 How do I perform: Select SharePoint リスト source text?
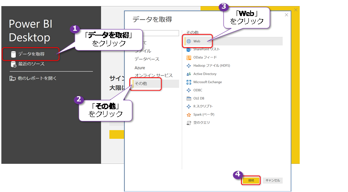[x=206, y=49]
